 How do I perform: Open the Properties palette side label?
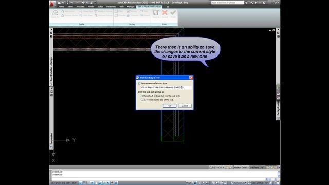pos(51,139)
